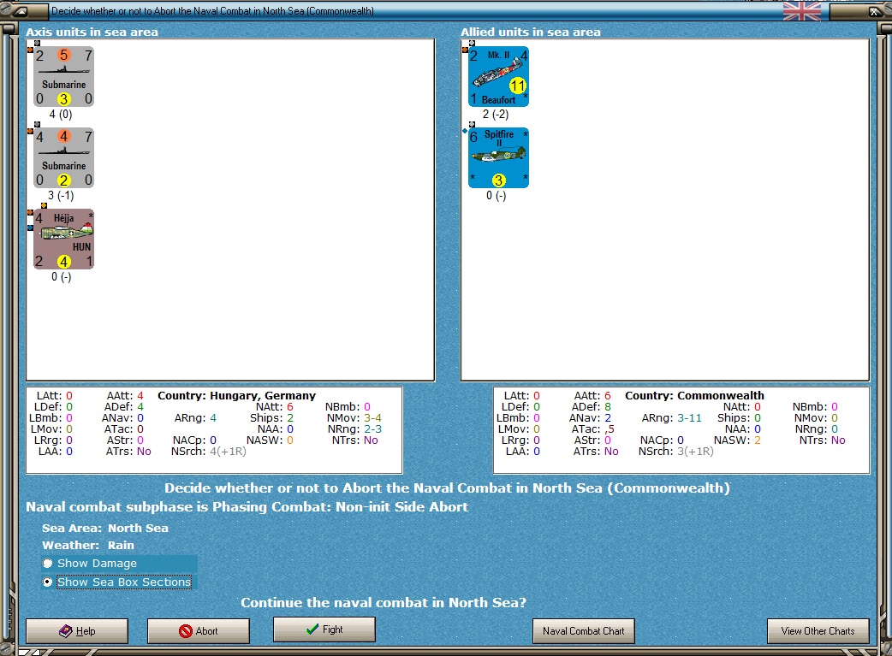
Task: Click the Allied units in sea area heading
Action: tap(531, 32)
